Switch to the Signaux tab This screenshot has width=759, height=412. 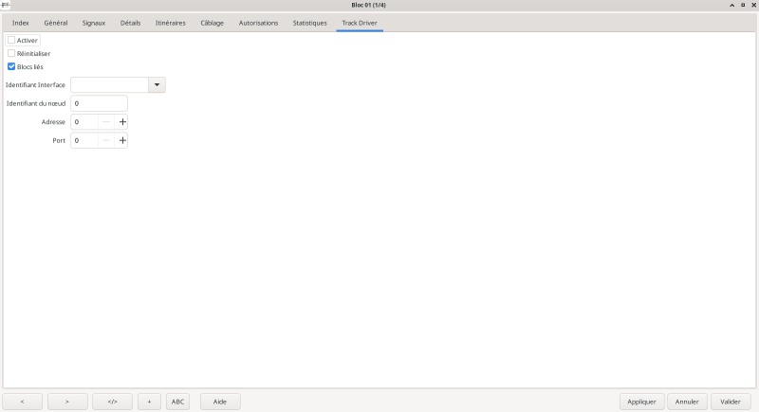coord(94,23)
